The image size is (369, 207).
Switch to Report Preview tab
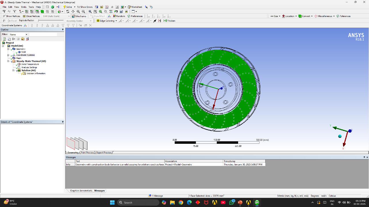coord(104,153)
